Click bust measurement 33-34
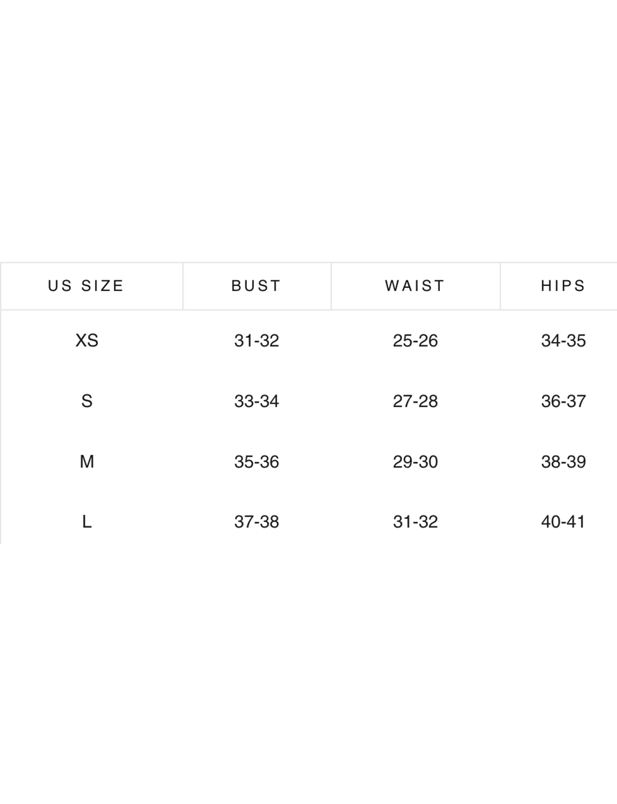 [x=256, y=401]
